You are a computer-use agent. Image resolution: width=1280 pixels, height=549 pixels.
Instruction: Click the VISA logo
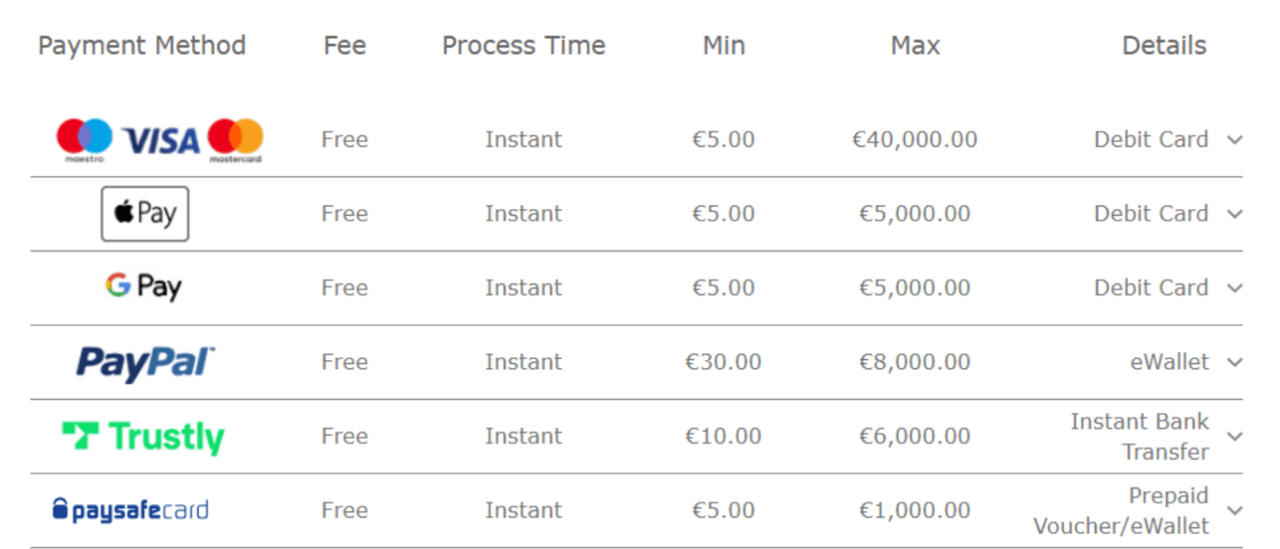point(161,140)
